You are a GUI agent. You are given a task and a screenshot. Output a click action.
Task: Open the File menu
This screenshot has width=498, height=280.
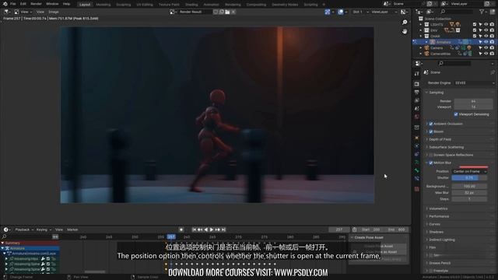tap(13, 4)
